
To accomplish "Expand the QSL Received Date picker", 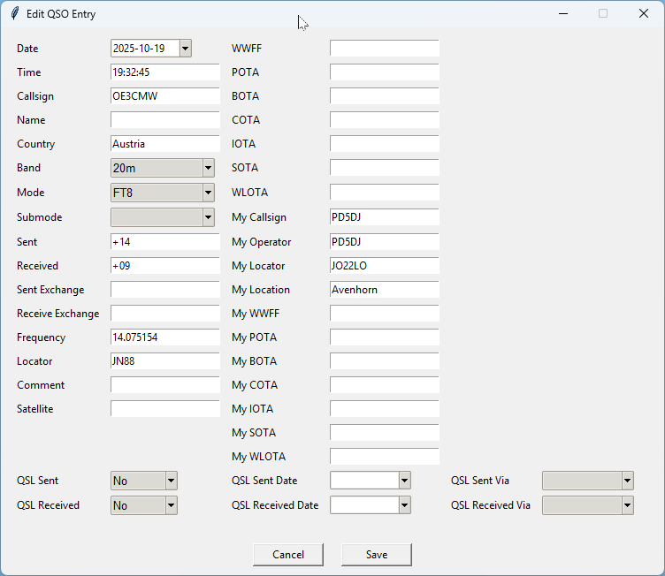I will tap(404, 505).
